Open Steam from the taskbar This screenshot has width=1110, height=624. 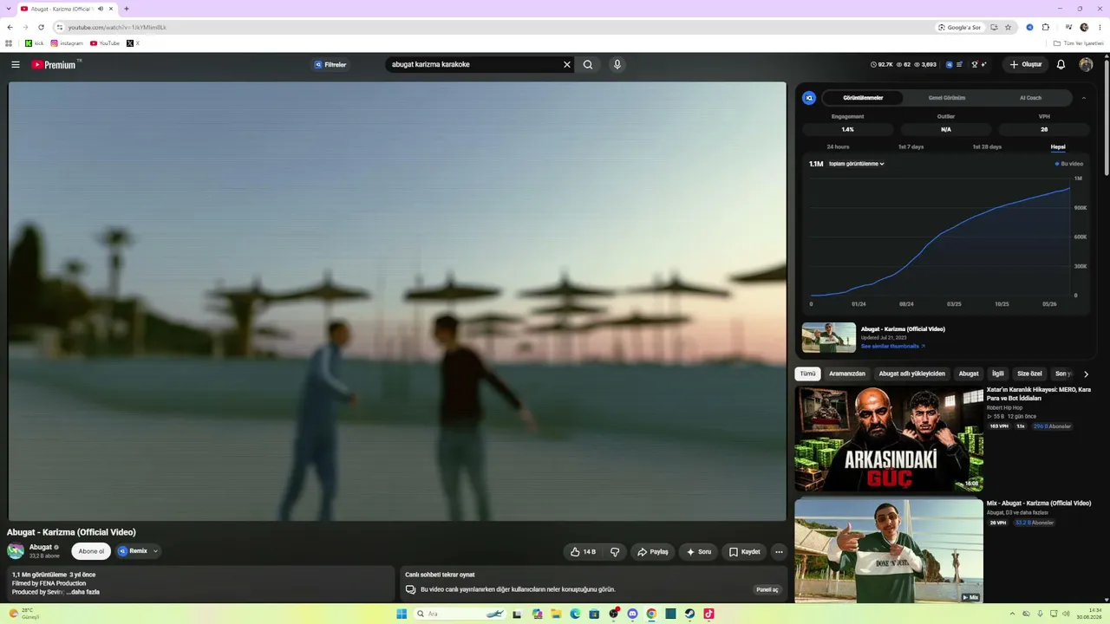(x=689, y=614)
